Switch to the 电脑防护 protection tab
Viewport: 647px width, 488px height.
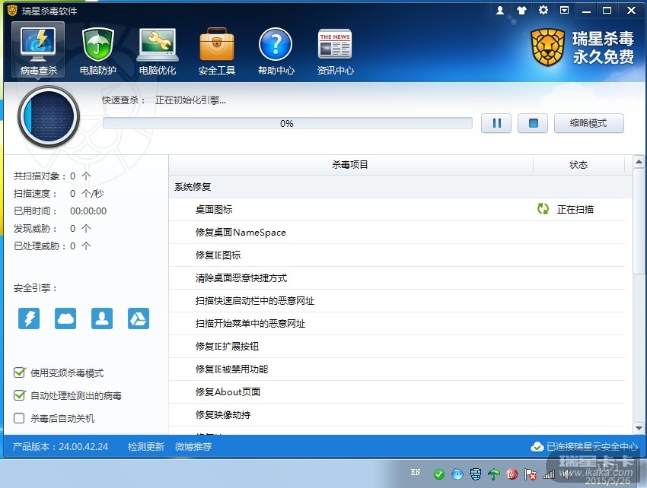(x=97, y=51)
